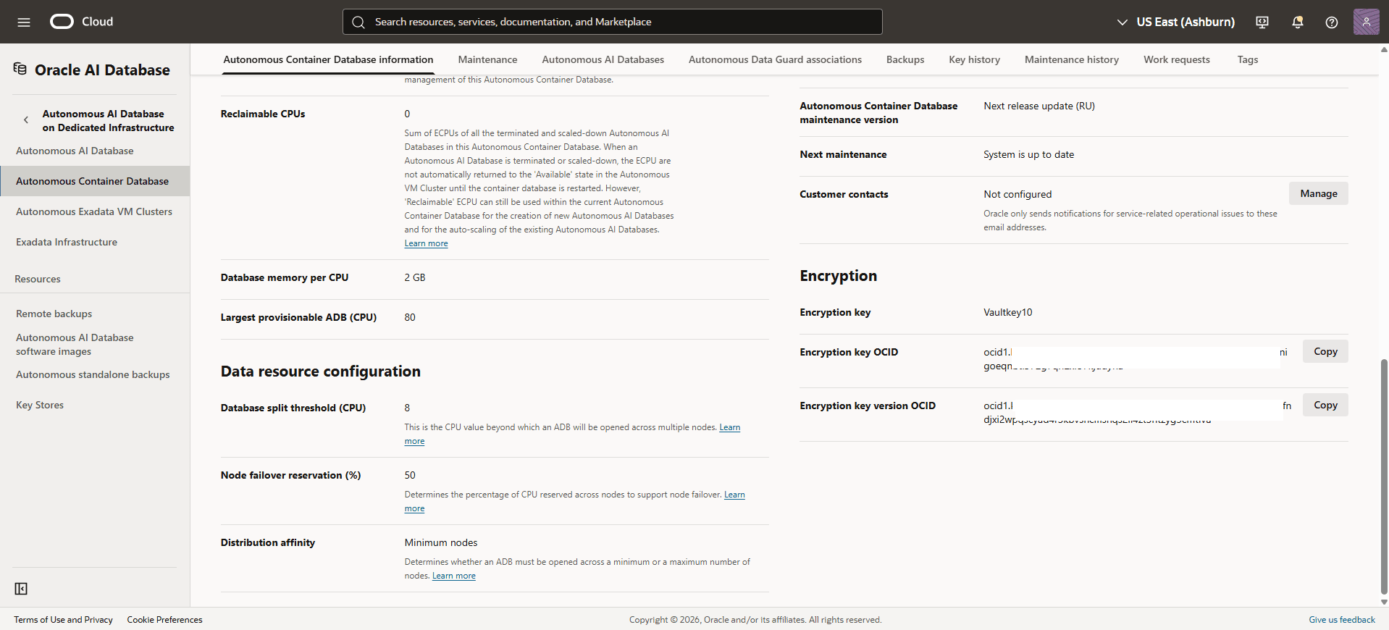
Task: Click the Vaultkey10 encryption key value
Action: [1007, 312]
